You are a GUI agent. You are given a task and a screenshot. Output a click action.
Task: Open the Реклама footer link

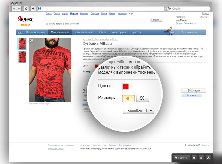coord(113,145)
